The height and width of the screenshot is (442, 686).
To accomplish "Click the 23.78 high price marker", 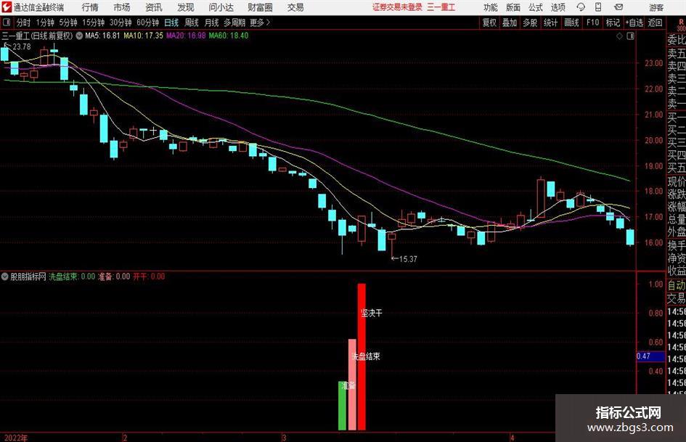I will pyautogui.click(x=17, y=46).
